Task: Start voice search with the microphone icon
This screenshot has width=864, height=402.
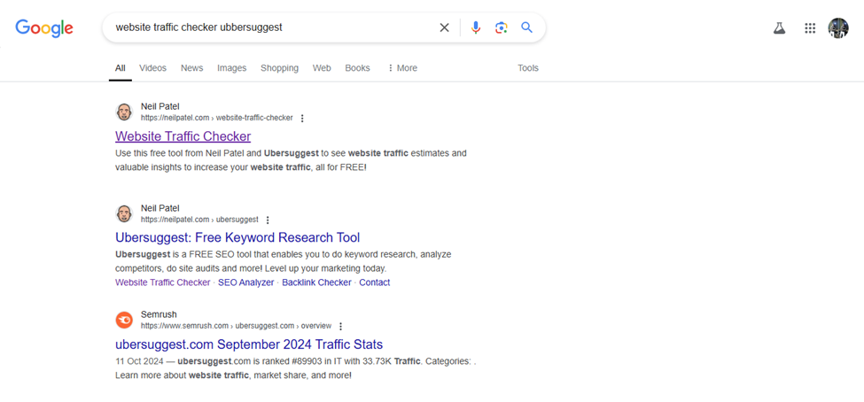Action: point(476,27)
